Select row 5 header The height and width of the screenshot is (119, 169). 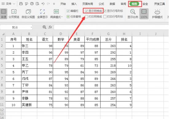click(x=2, y=65)
